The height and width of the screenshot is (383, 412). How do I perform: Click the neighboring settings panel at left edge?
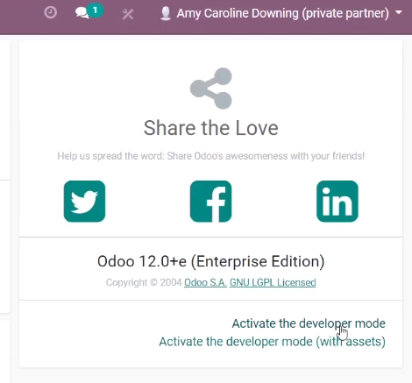coord(5,175)
